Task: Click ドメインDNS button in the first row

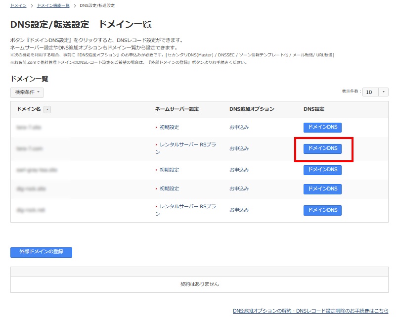Action: tap(322, 127)
